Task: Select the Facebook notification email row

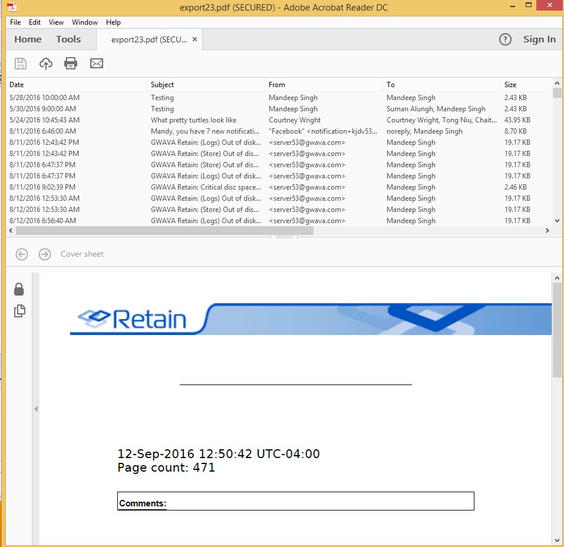Action: tap(279, 131)
